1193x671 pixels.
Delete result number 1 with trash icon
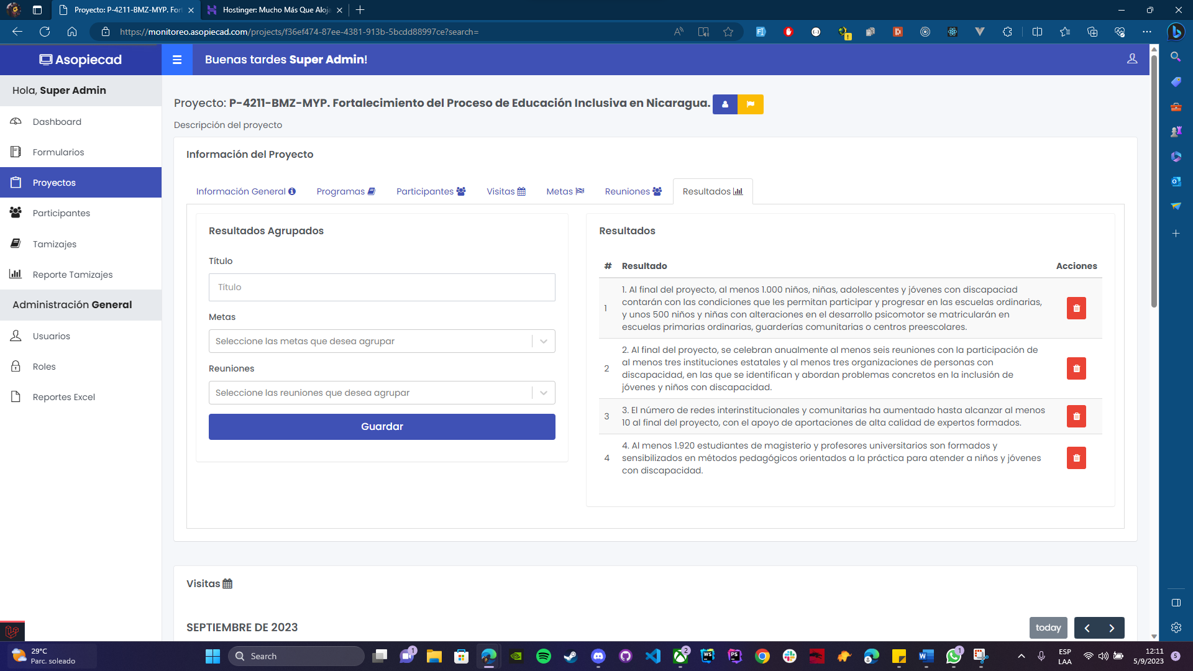(1076, 308)
